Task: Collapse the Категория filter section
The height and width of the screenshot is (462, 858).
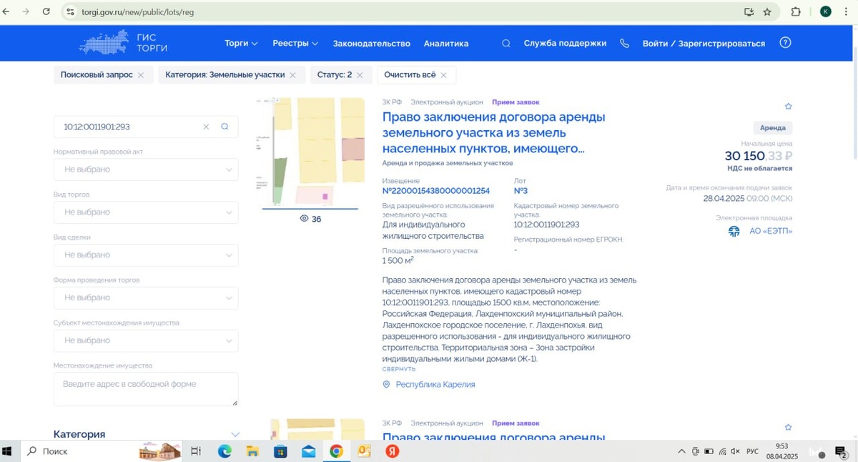Action: pyautogui.click(x=235, y=434)
